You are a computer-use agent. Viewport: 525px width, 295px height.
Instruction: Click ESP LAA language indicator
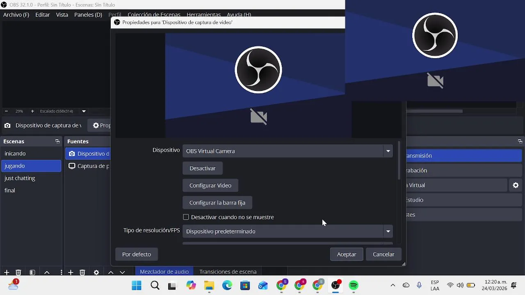(435, 285)
